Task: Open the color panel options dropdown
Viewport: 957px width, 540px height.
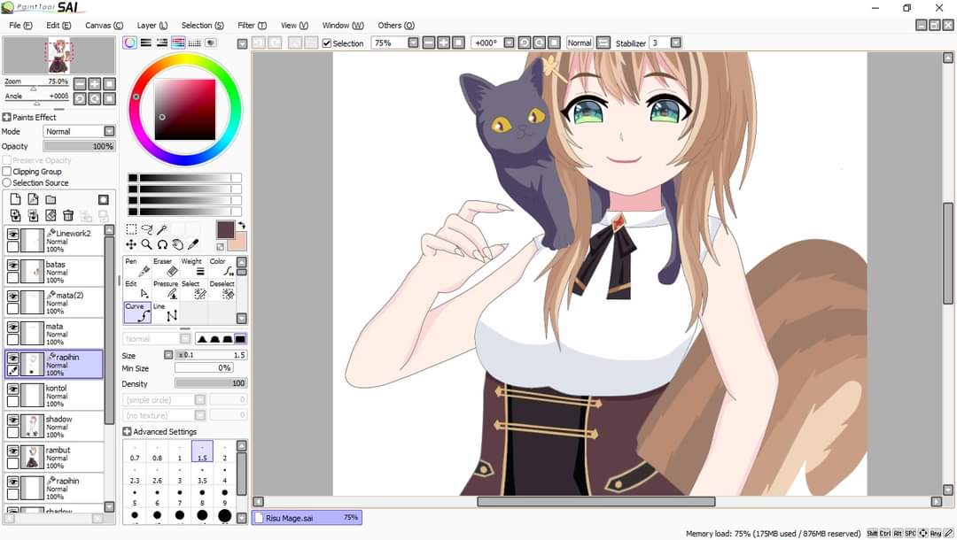Action: tap(242, 44)
